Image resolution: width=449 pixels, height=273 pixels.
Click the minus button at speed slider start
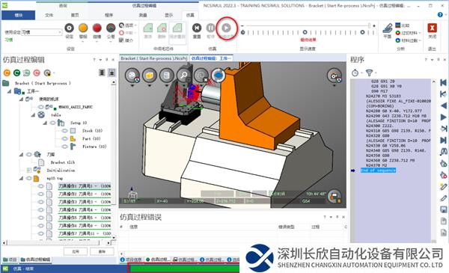tap(242, 25)
